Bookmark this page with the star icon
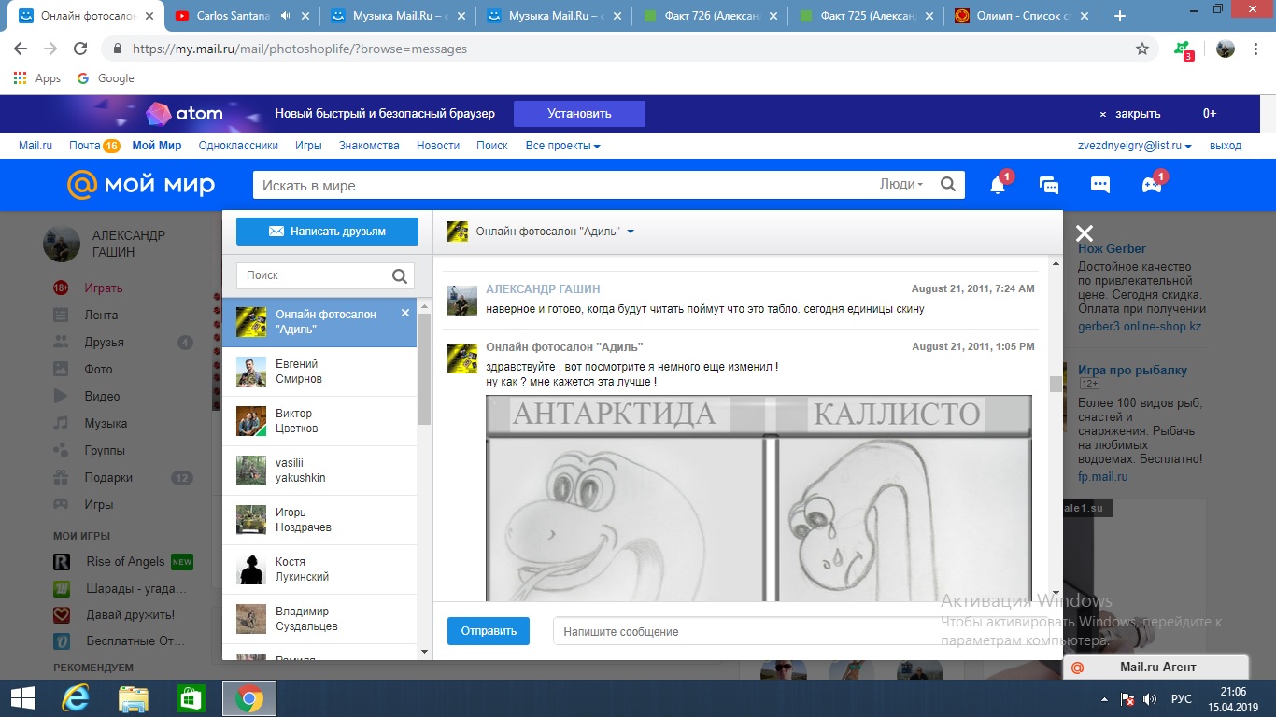Viewport: 1276px width, 717px height. tap(1142, 49)
